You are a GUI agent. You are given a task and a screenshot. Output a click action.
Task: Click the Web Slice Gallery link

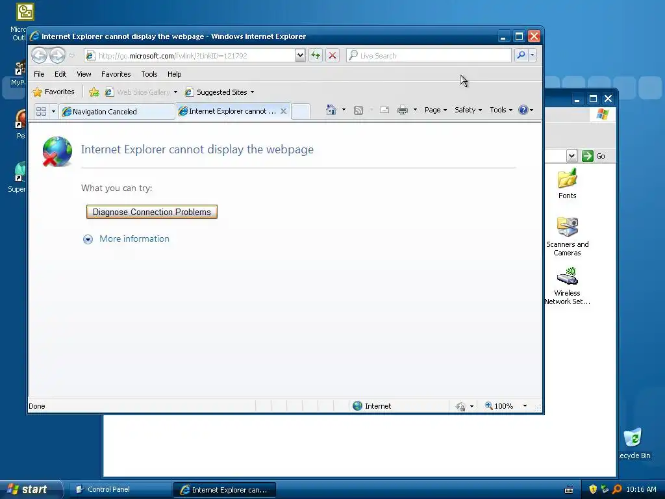coord(138,92)
